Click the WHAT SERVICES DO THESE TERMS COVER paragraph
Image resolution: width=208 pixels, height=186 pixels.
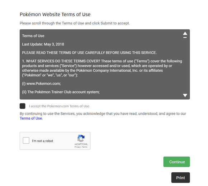pos(102,68)
